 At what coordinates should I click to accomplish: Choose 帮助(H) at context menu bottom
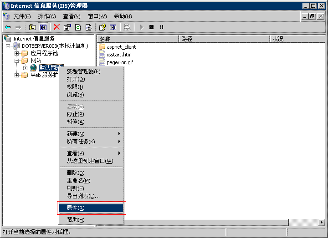91,220
